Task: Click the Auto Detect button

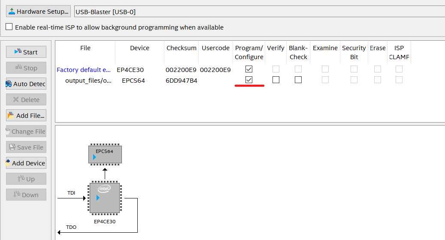Action: point(26,84)
